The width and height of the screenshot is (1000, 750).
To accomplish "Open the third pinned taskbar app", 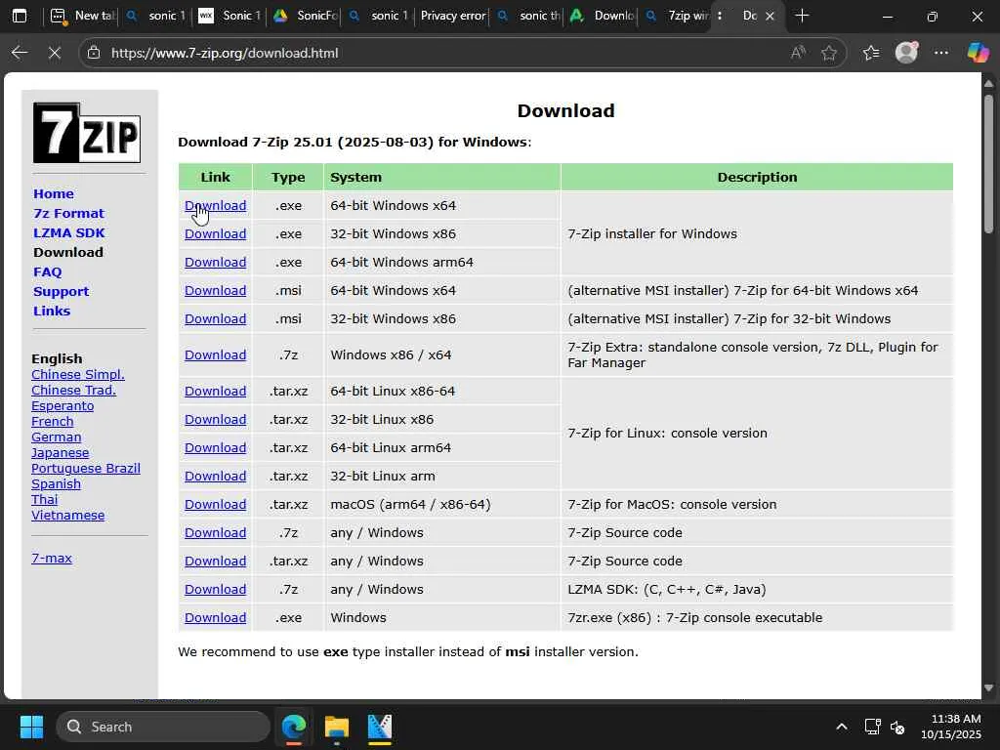I will tap(380, 727).
